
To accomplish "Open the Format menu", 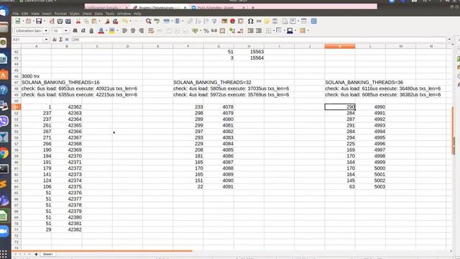I will (60, 14).
